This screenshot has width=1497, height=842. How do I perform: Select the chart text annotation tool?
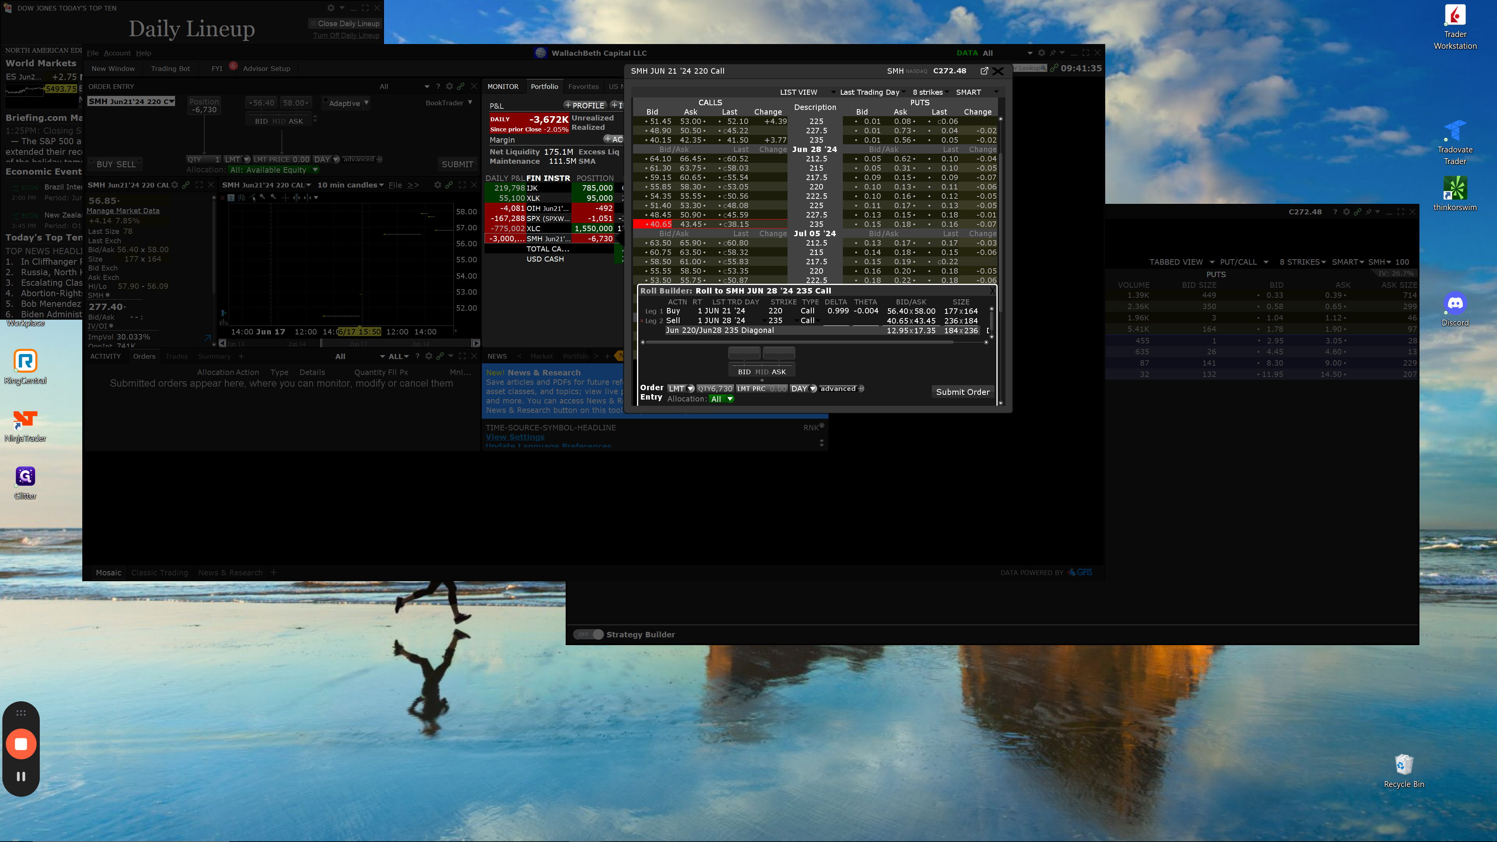[x=231, y=198]
